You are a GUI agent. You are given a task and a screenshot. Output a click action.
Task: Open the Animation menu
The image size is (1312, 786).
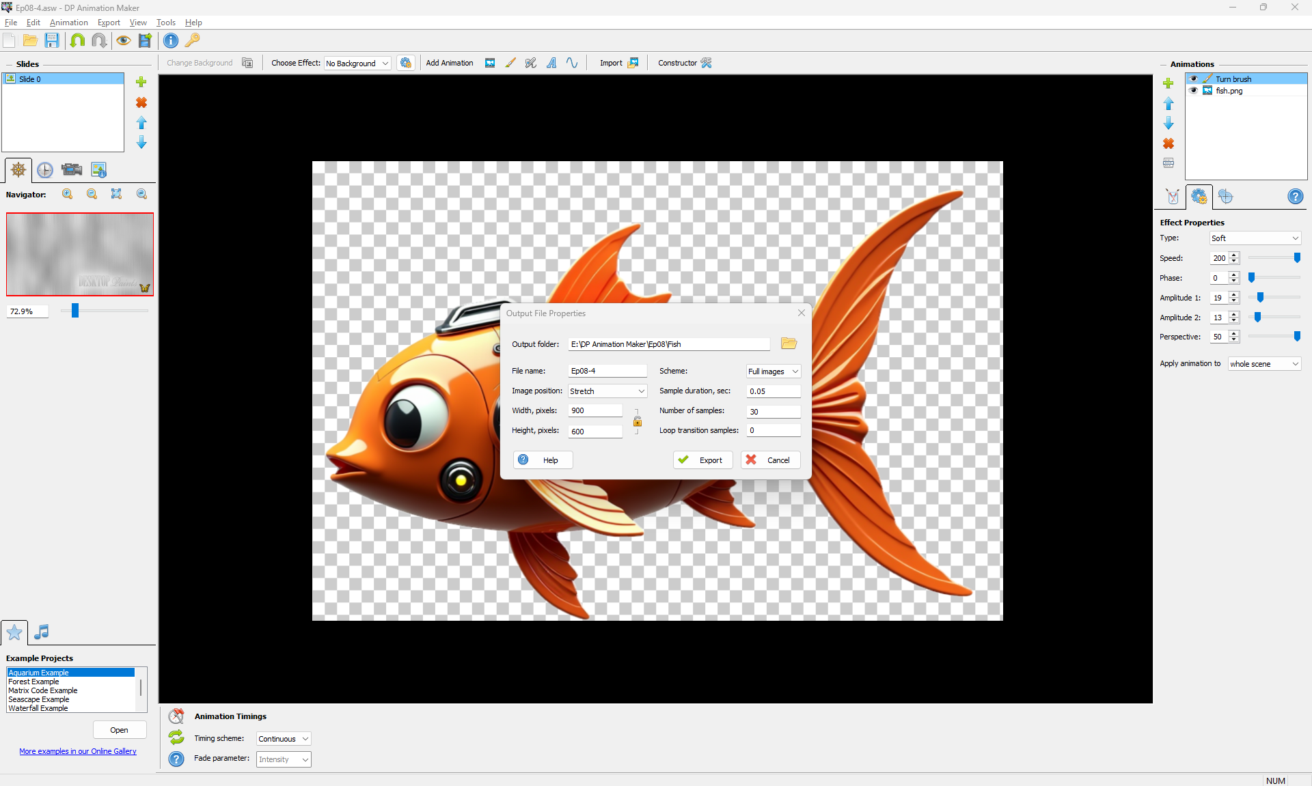68,23
